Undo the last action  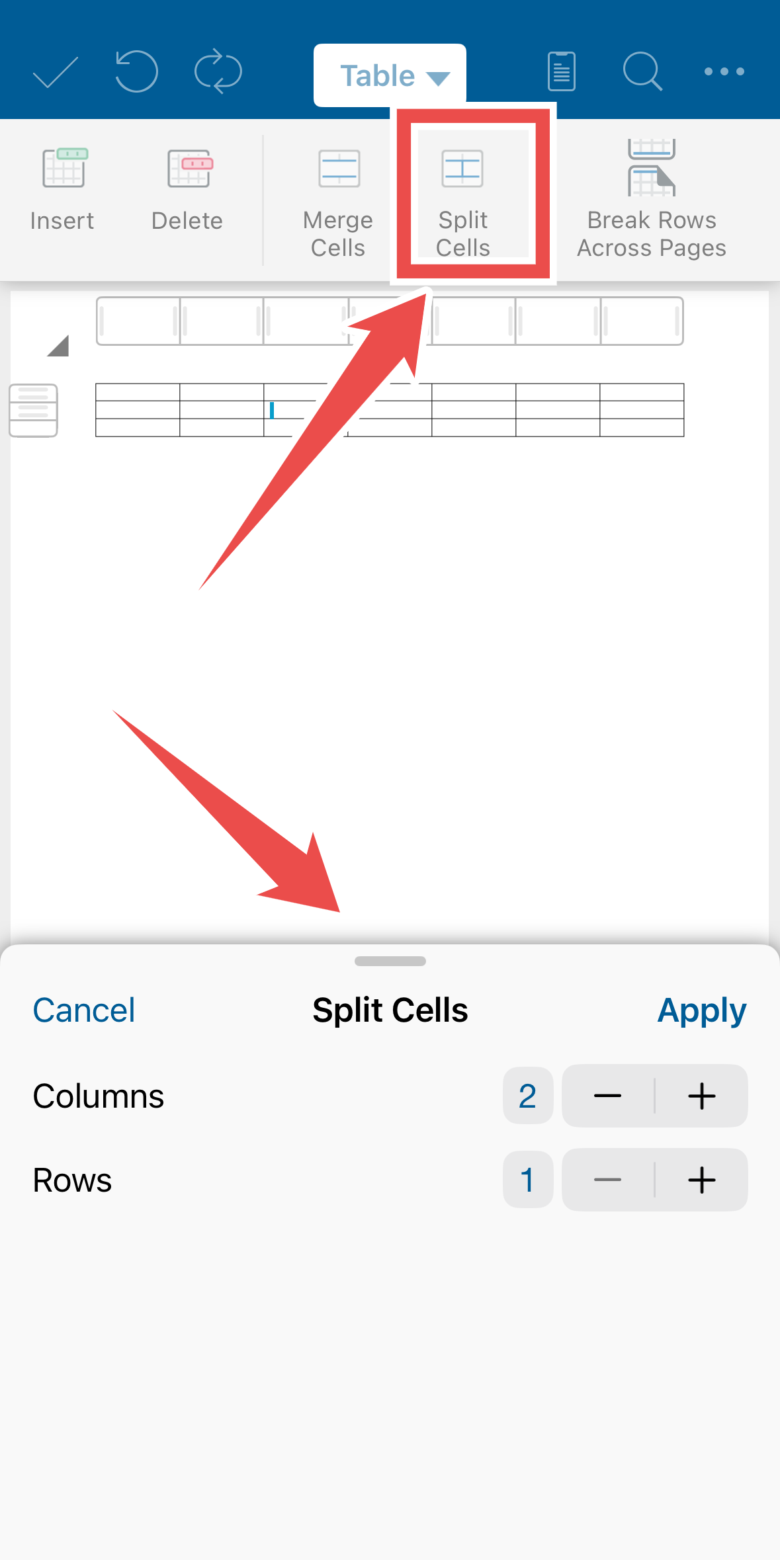[x=136, y=71]
